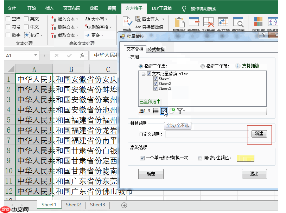Click the yellow highlight color swatch
The height and width of the screenshot is (213, 286).
tap(245, 158)
